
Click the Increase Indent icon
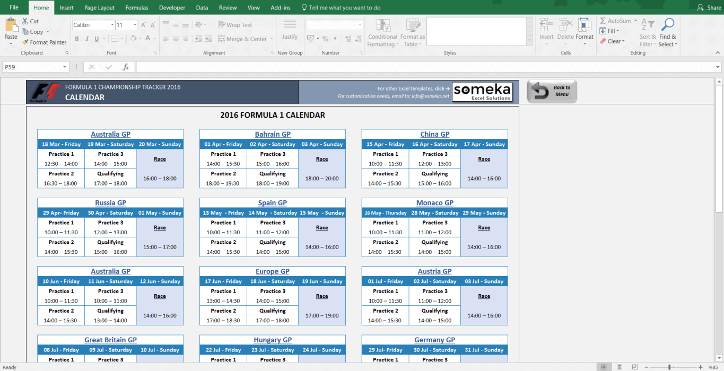208,39
